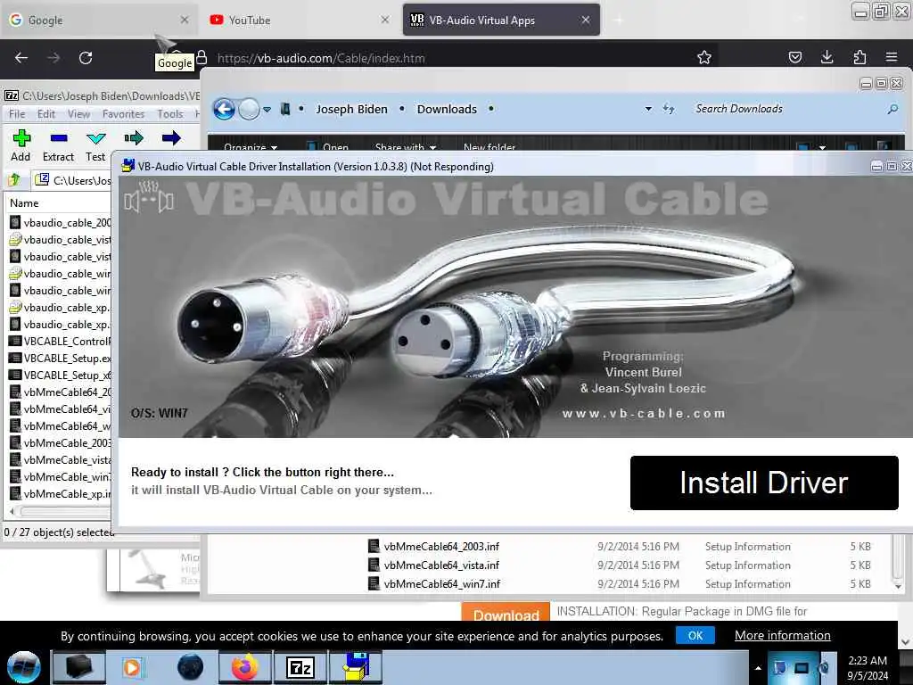The height and width of the screenshot is (685, 913).
Task: Click the up-folder icon in 7-Zip
Action: click(14, 180)
